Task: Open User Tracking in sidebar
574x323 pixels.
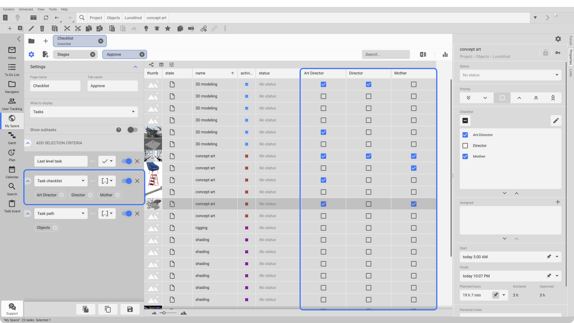Action: (12, 104)
